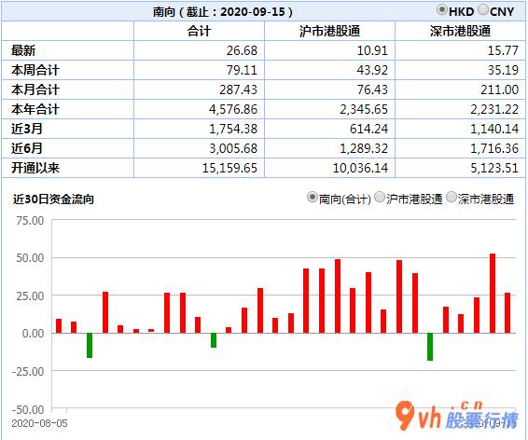Click the 开通以来 row label
The image size is (528, 440).
click(x=35, y=168)
